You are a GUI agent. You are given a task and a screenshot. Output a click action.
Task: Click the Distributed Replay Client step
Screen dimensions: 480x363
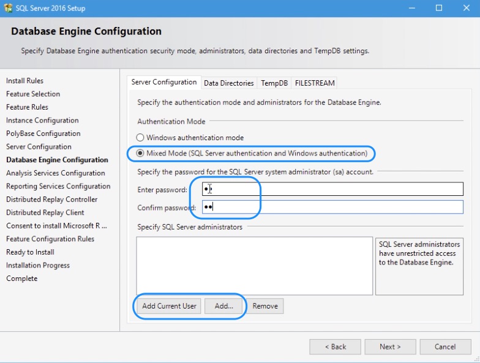coord(45,212)
